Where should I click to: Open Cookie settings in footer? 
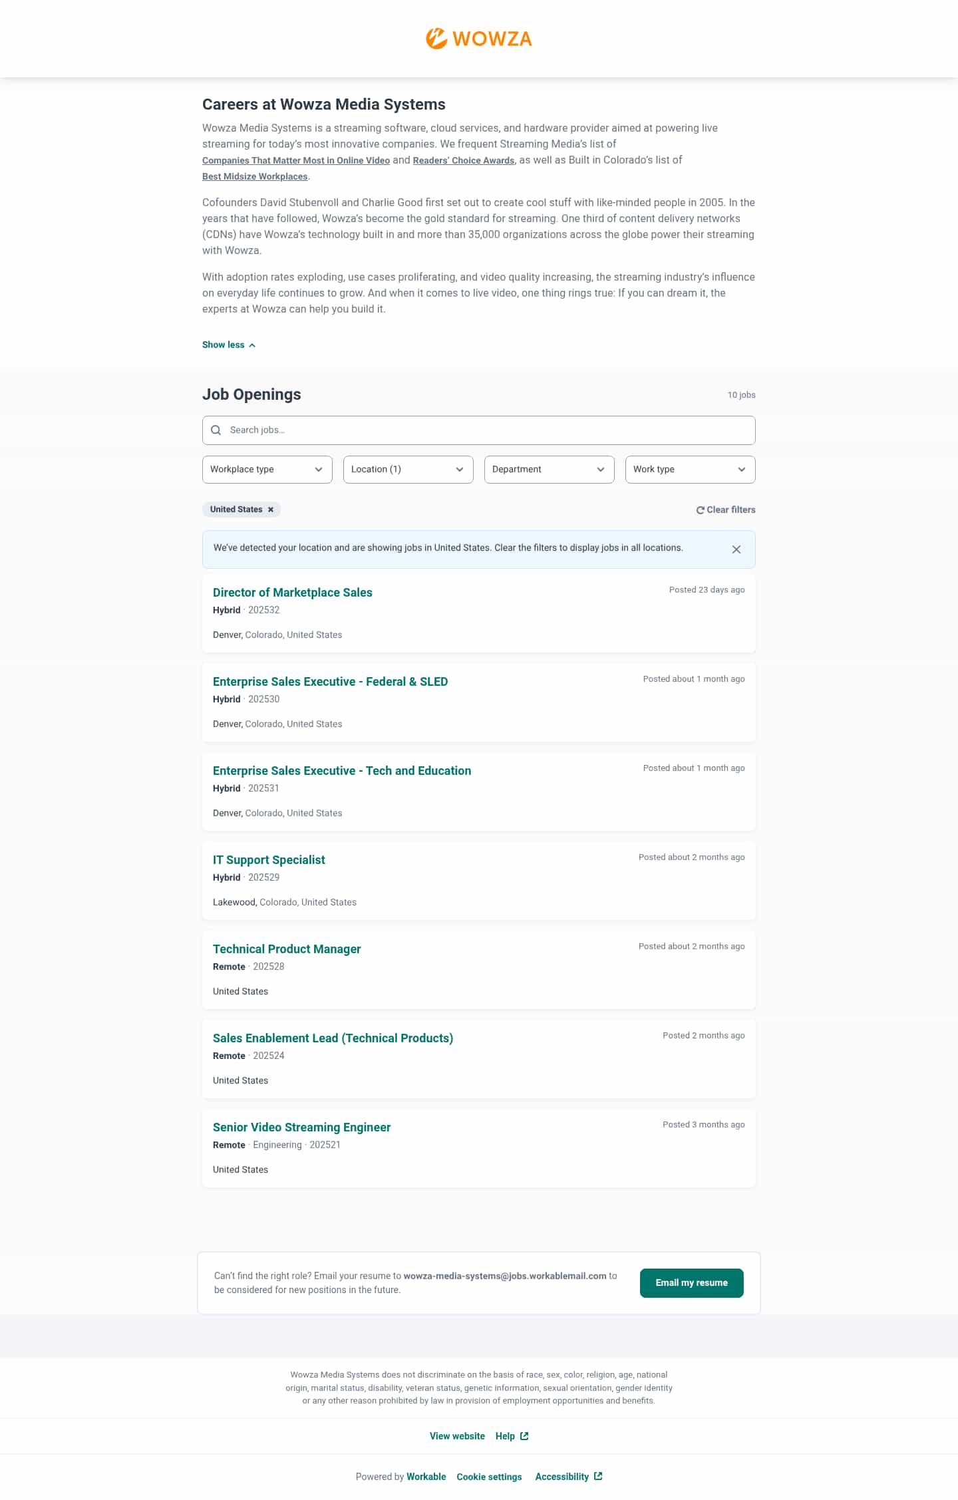[489, 1477]
